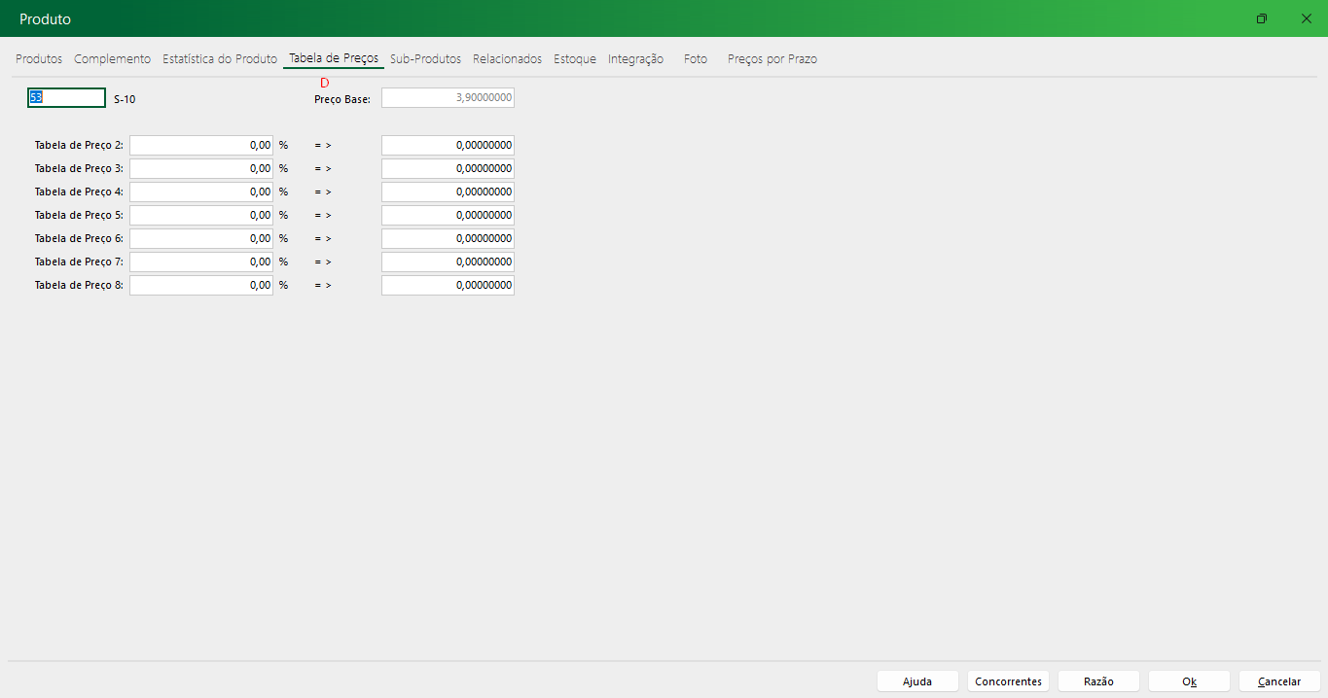This screenshot has height=698, width=1328.
Task: Click the Preço Base label
Action: [x=342, y=99]
